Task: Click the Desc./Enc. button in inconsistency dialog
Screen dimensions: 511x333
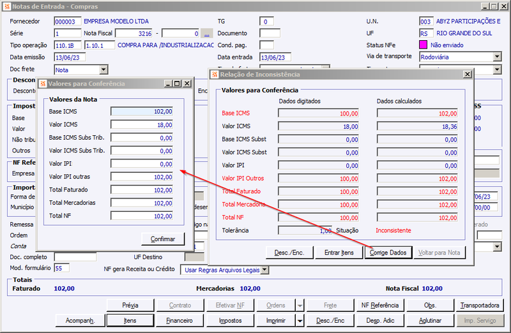Action: [x=289, y=253]
